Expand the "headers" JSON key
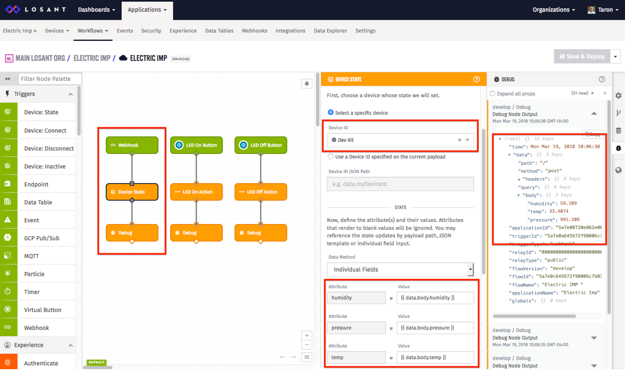Image resolution: width=625 pixels, height=370 pixels. pos(519,179)
